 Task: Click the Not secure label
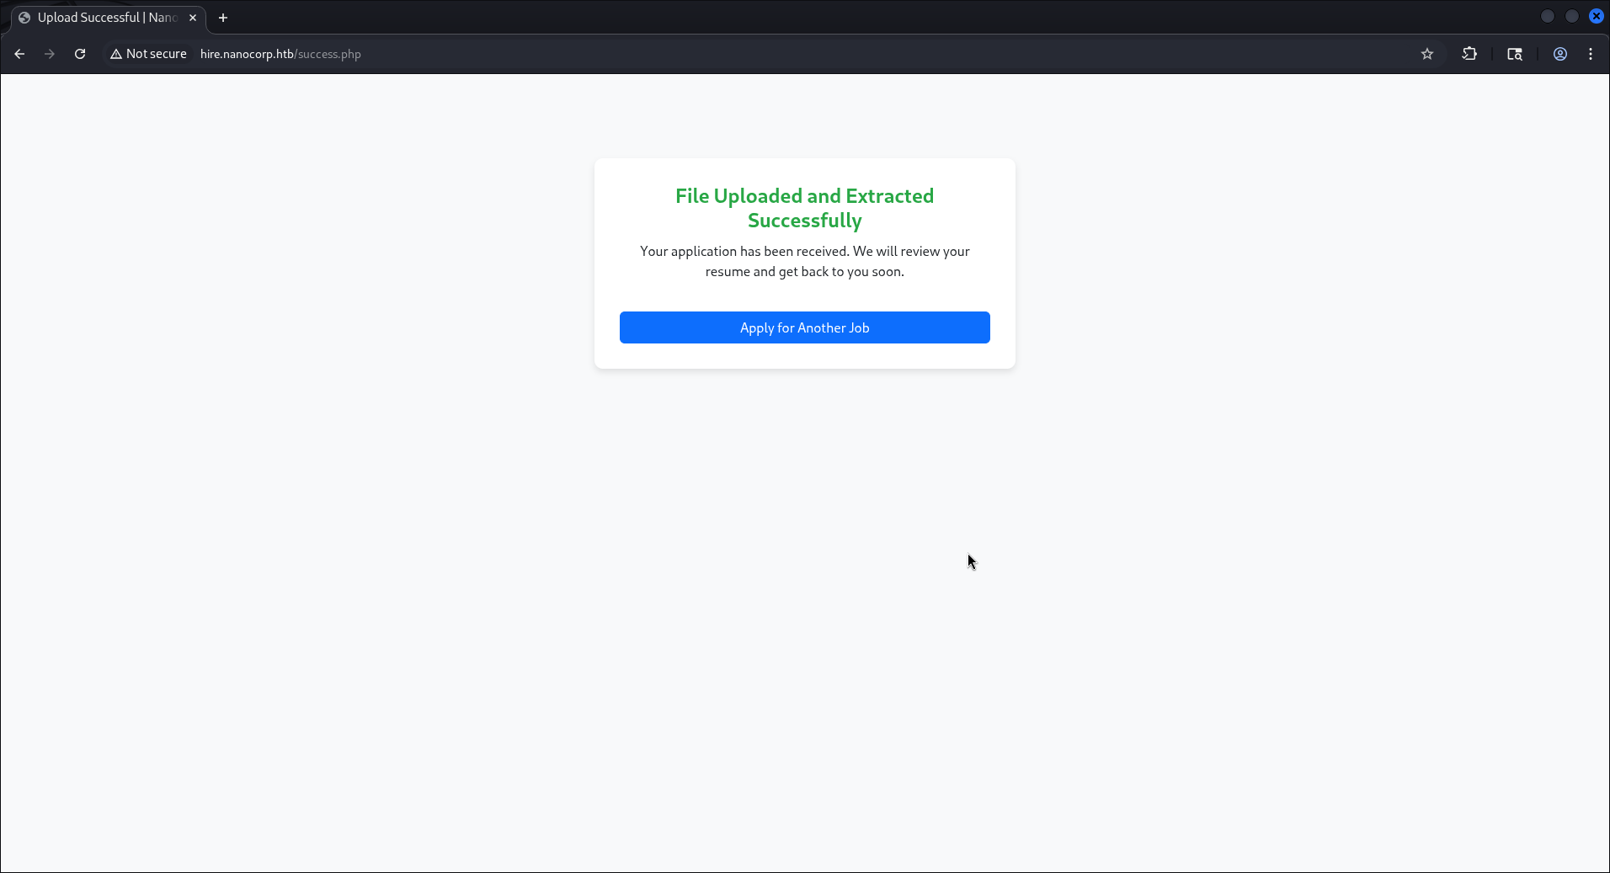[157, 54]
